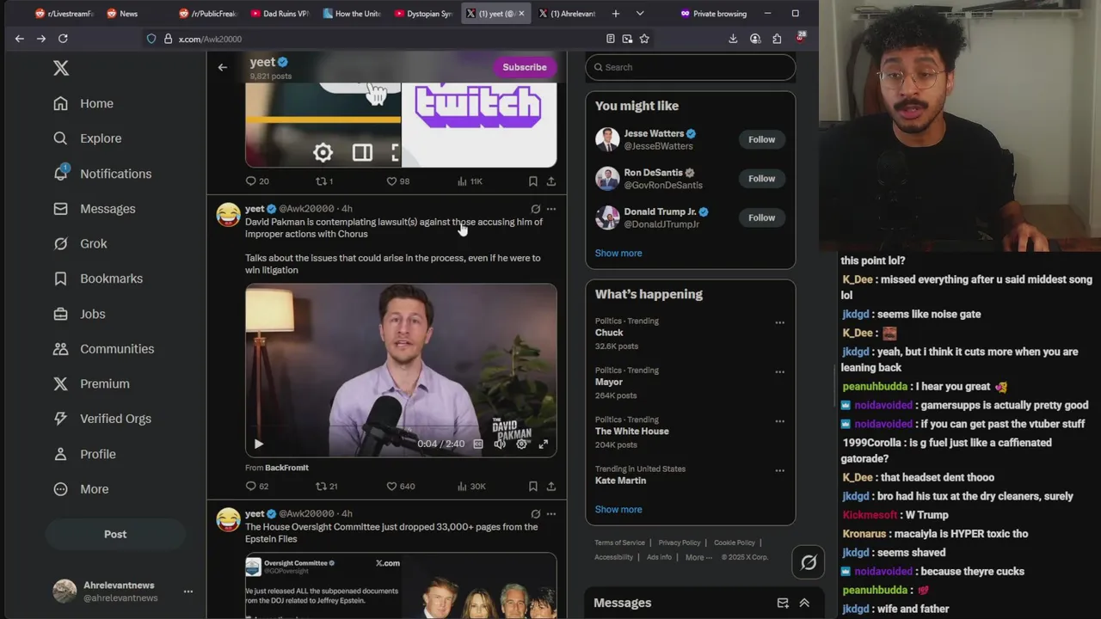Bookmark the David Pakman post
The image size is (1101, 619).
[x=532, y=486]
